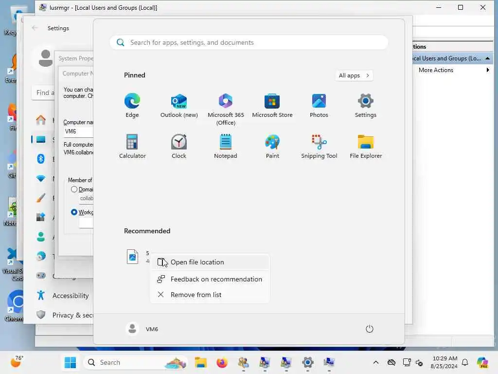The image size is (498, 374).
Task: Click the taskbar Search box
Action: point(135,362)
